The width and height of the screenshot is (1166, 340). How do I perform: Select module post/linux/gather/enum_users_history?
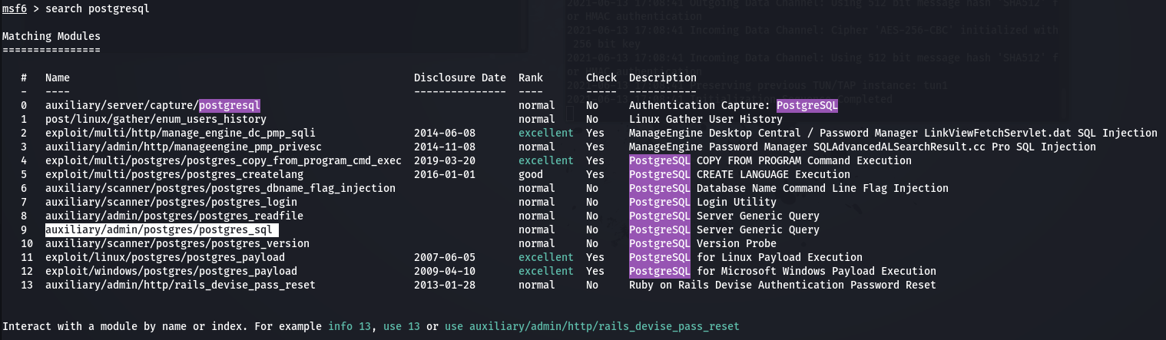coord(156,119)
